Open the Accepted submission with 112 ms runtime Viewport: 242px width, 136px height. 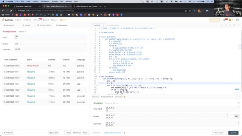coord(31,96)
